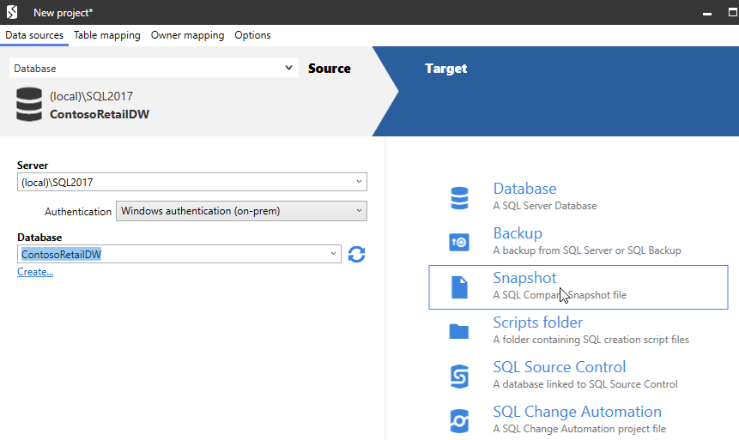The width and height of the screenshot is (739, 440).
Task: Choose the Snapshot file icon
Action: (459, 287)
